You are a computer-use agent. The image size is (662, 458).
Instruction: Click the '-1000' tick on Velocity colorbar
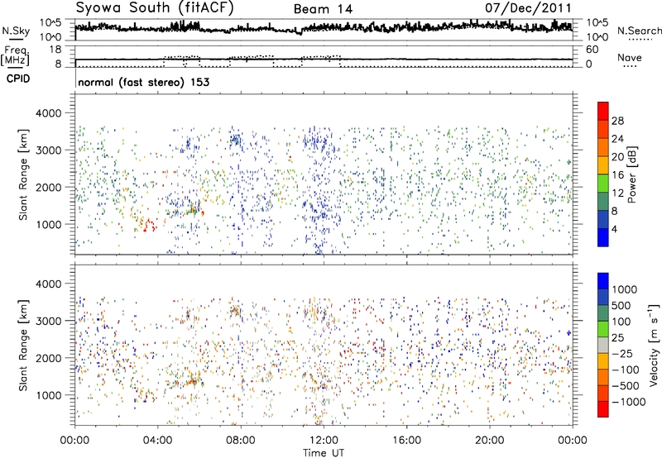point(629,402)
